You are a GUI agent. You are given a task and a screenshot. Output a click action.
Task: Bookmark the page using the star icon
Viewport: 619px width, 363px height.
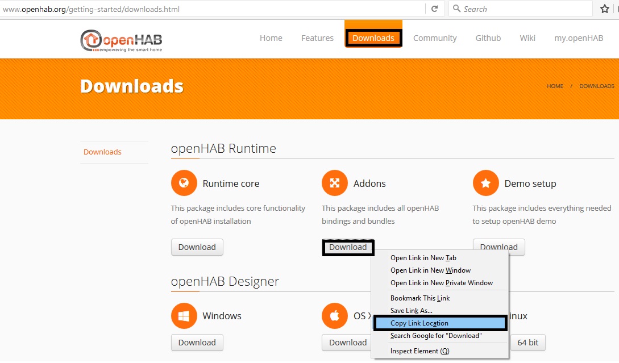(605, 9)
